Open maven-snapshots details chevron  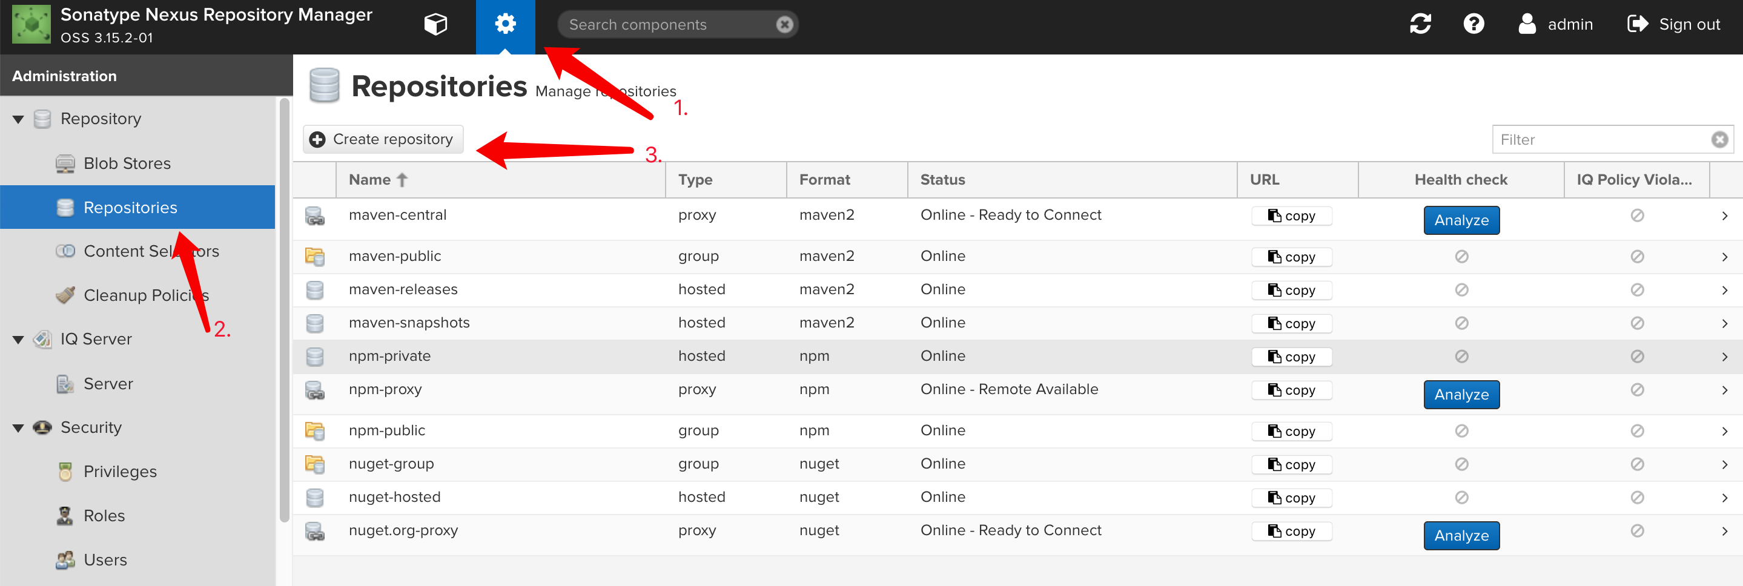(1725, 323)
